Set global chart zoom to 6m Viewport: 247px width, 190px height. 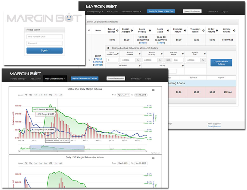[45, 95]
